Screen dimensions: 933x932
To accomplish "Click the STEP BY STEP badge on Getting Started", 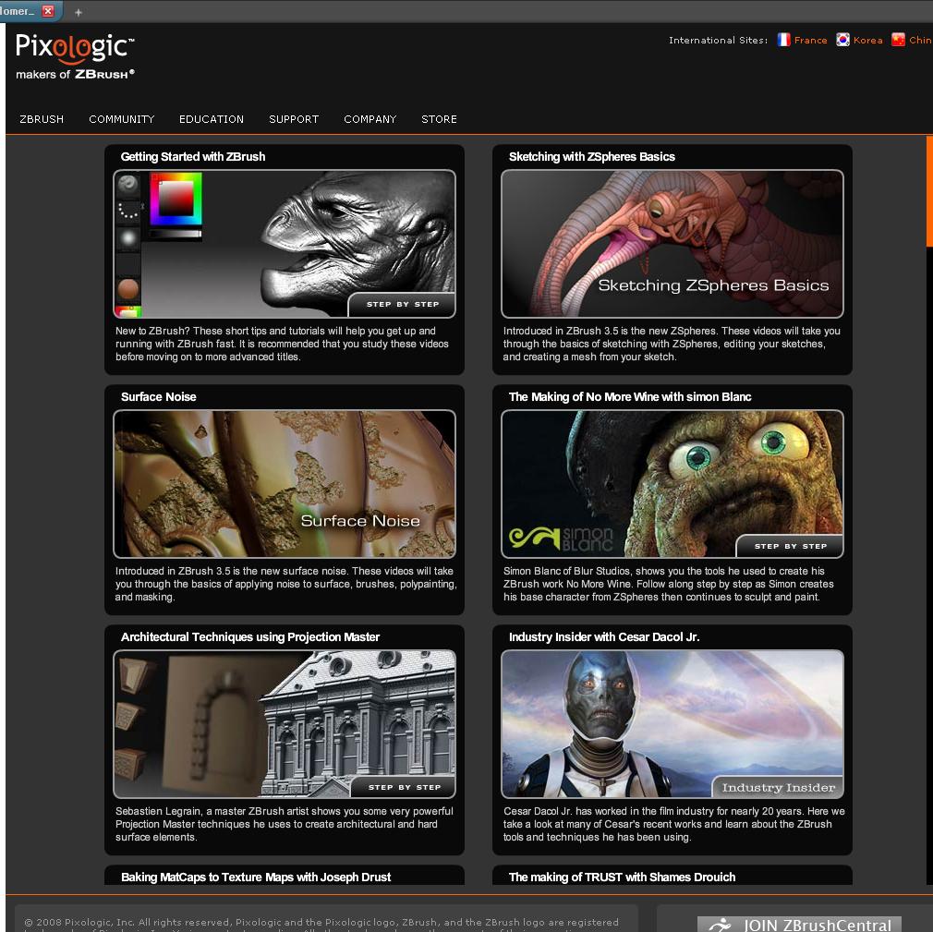I will point(402,304).
